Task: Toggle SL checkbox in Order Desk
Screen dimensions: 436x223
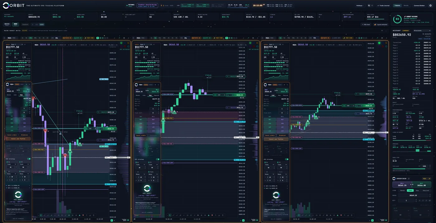Action: (x=414, y=208)
